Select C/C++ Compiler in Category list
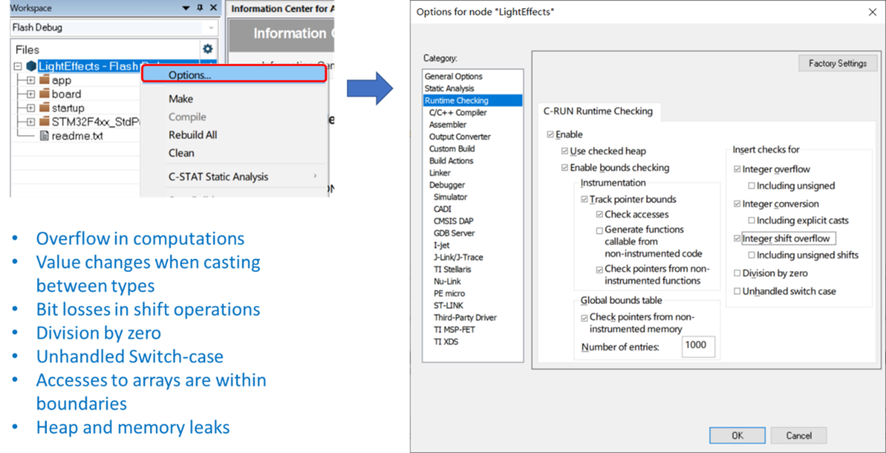The height and width of the screenshot is (453, 886). [457, 112]
